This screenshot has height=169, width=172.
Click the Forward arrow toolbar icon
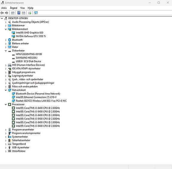coord(7,13)
